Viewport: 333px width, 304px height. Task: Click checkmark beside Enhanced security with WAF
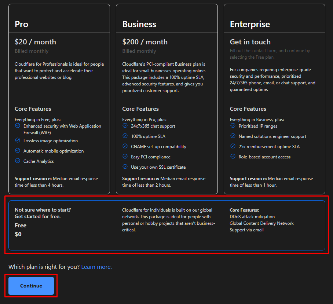tap(17, 126)
